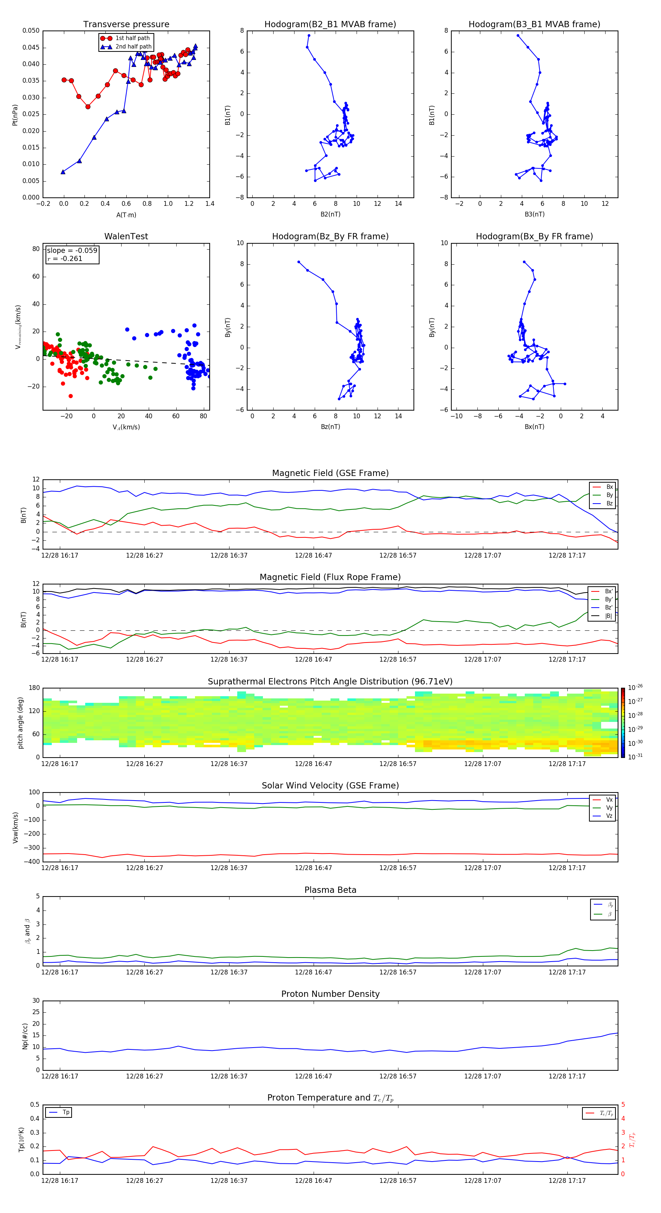Click the "B3(nT)" x-axis label
Viewport: 661px width, 1213px height.
tap(534, 214)
